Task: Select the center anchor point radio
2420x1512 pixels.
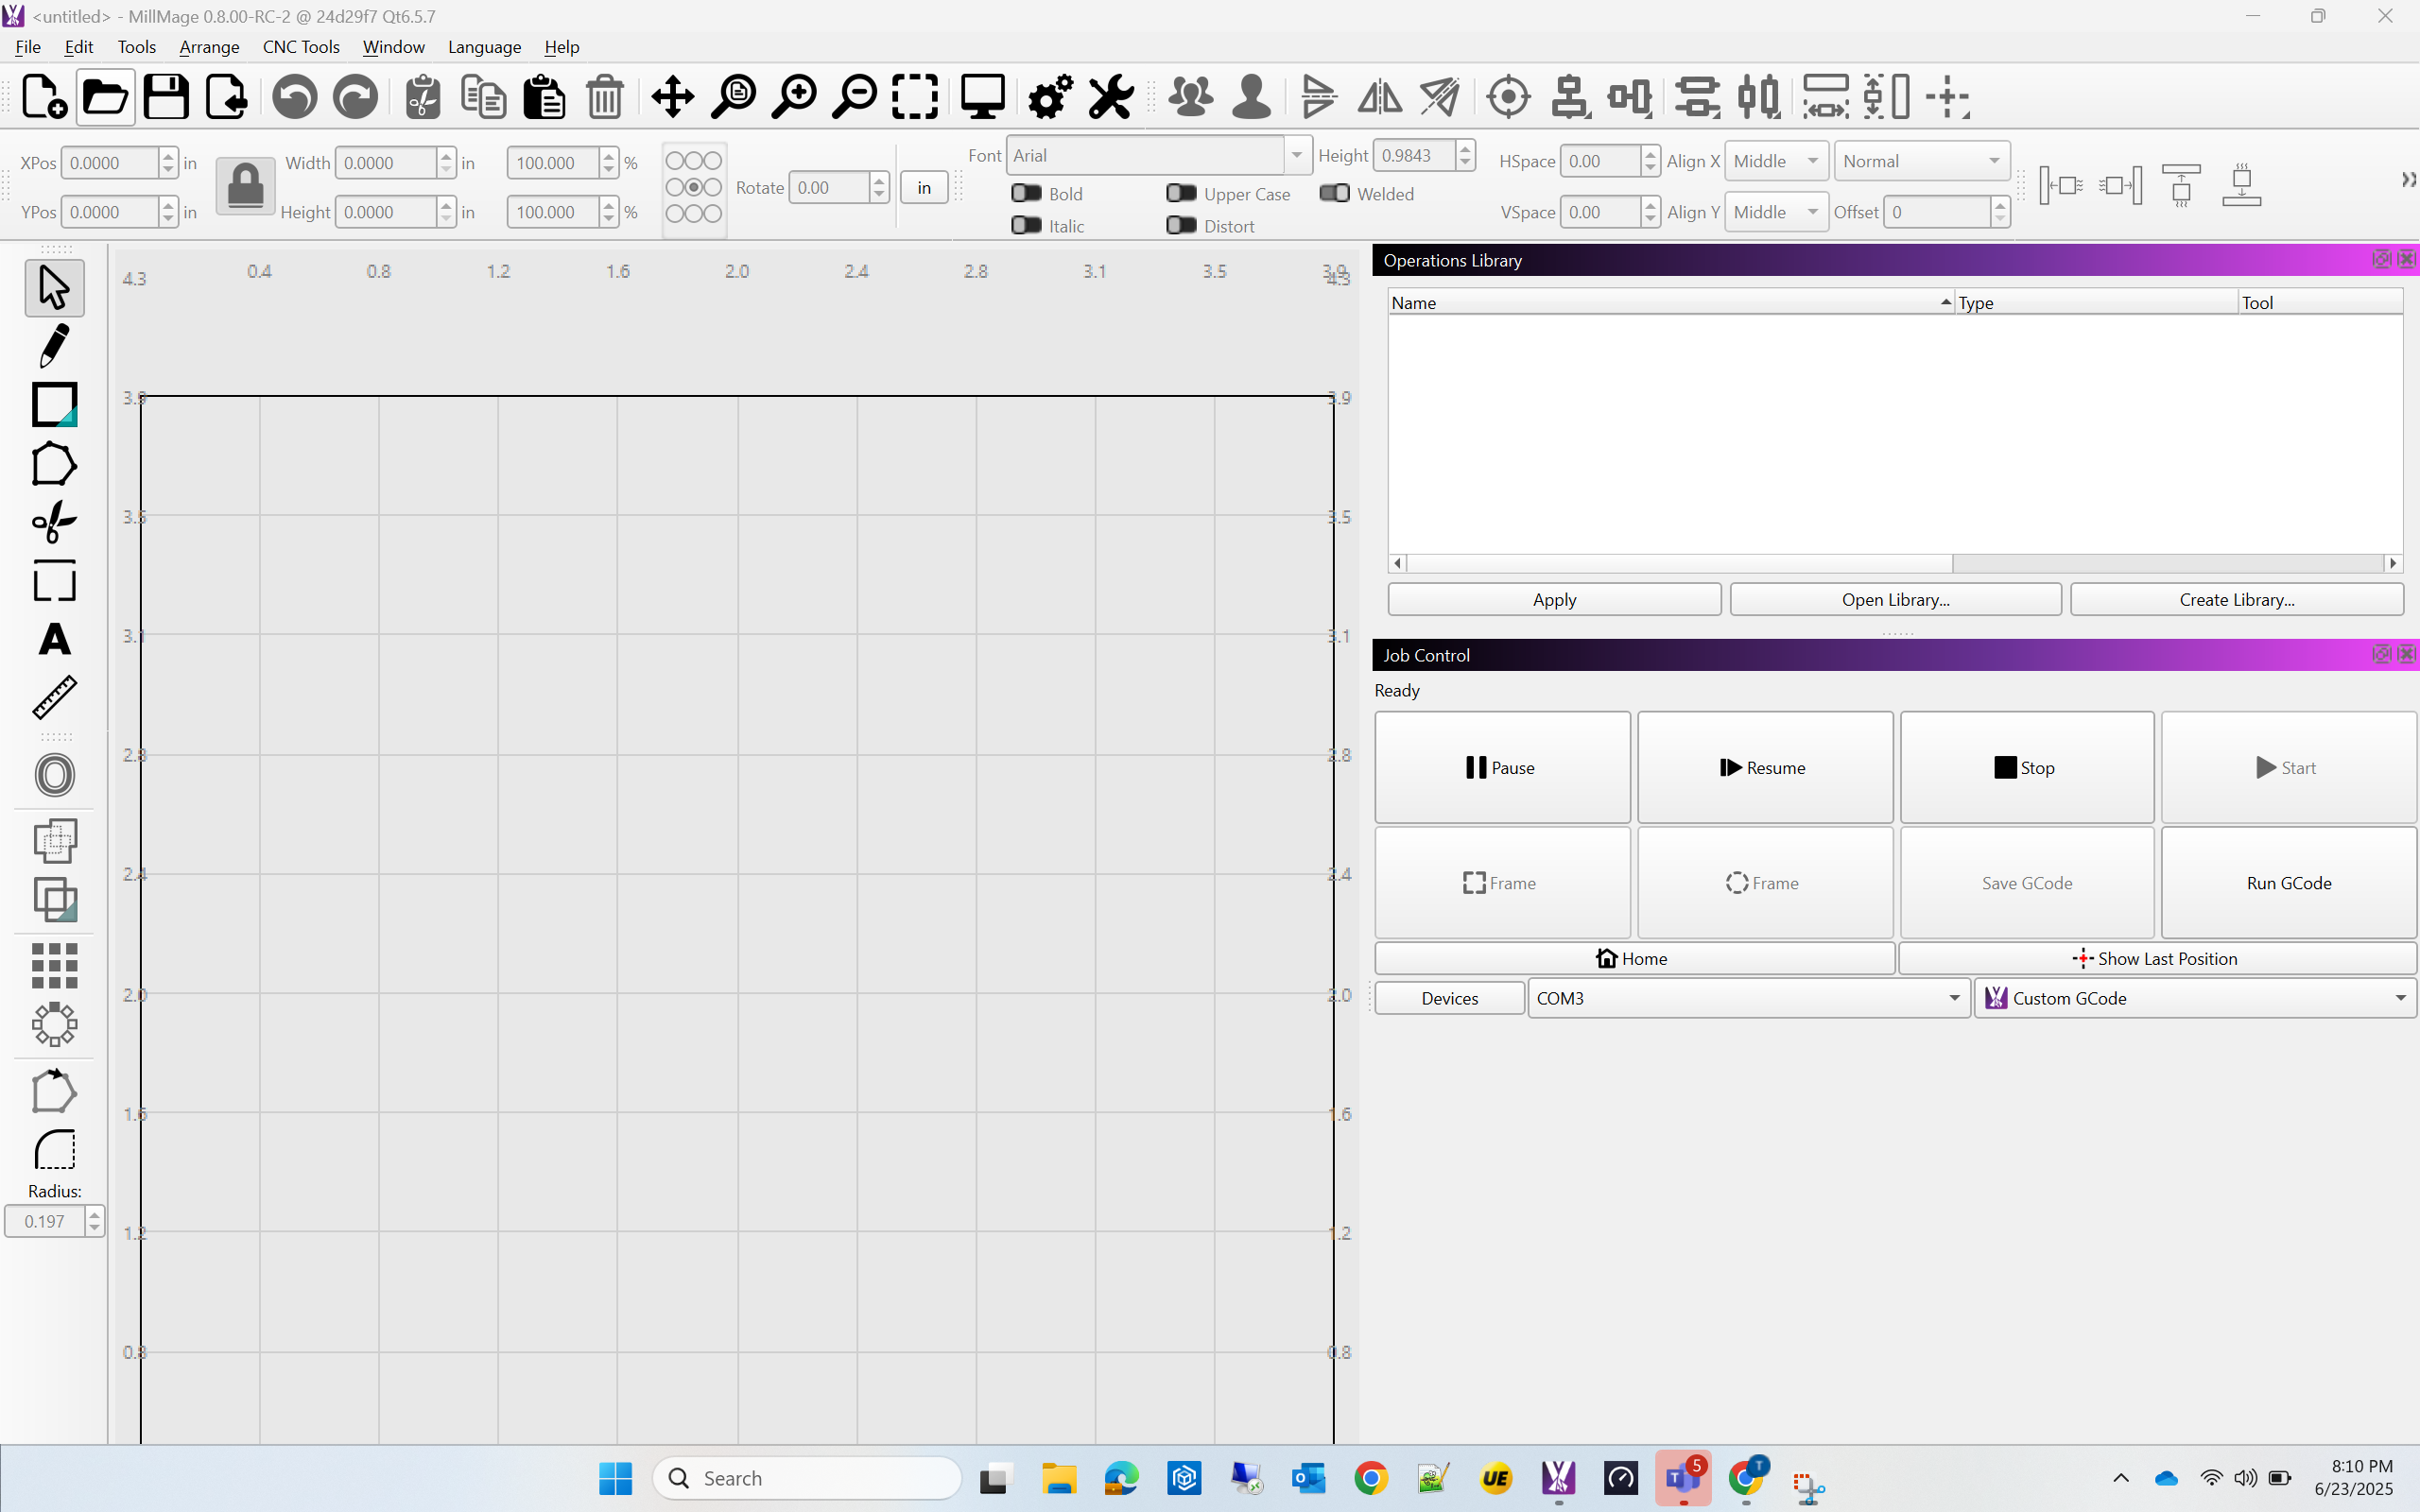Action: pyautogui.click(x=693, y=187)
